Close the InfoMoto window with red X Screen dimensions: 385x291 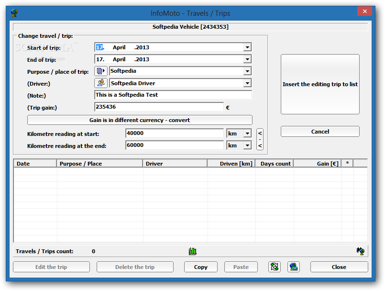pos(365,11)
